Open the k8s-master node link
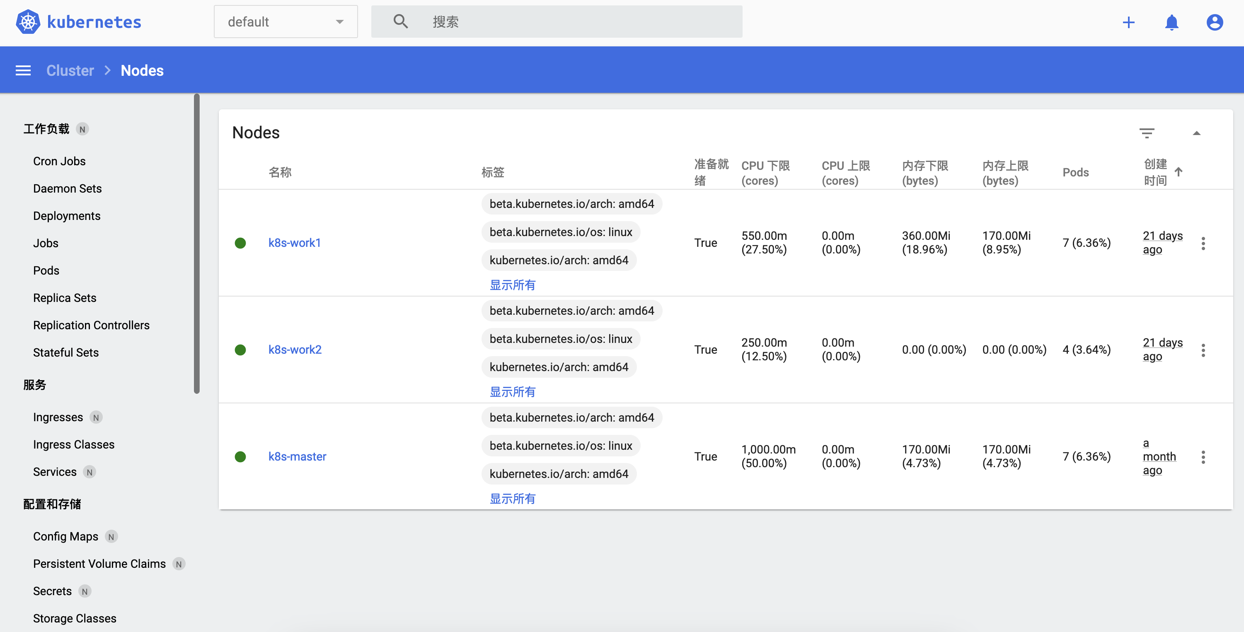This screenshot has height=632, width=1244. (297, 457)
